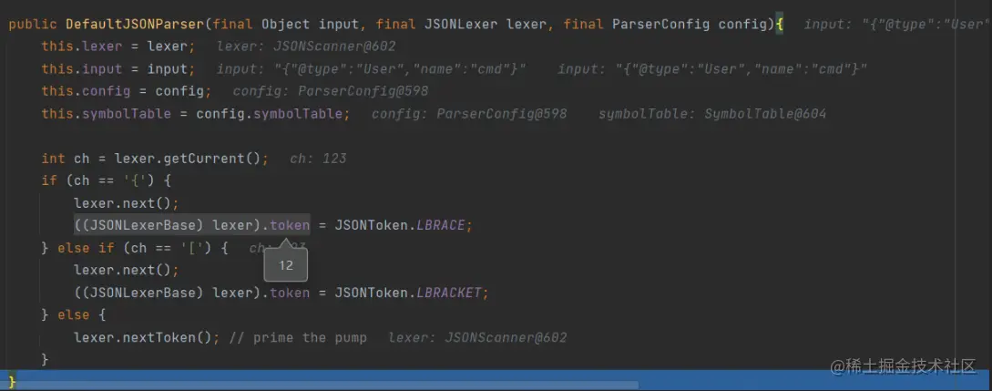This screenshot has width=992, height=391.
Task: Click the '// prime the pump' comment
Action: (x=298, y=338)
